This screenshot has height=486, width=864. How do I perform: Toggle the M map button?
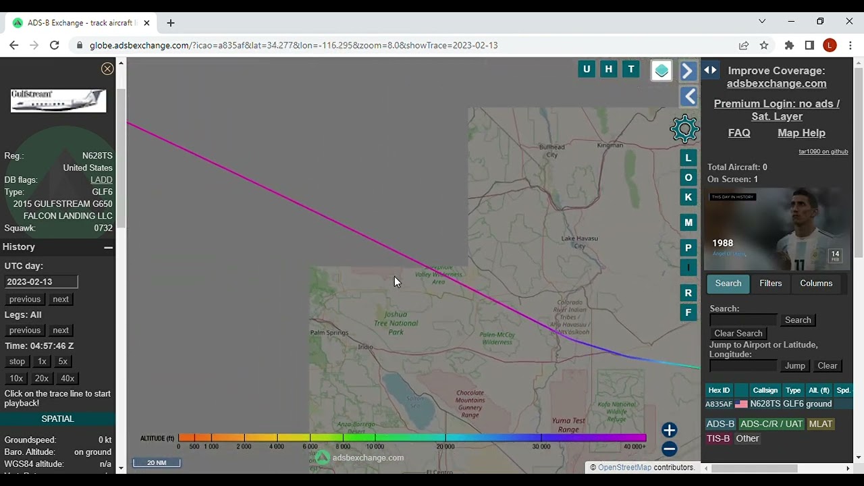[x=688, y=222]
